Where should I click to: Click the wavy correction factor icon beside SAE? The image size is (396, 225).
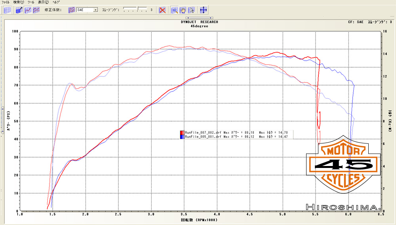tap(72, 10)
